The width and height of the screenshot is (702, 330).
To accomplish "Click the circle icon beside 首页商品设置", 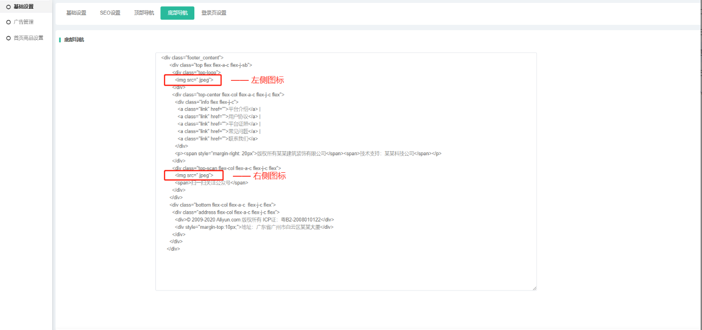I will [x=8, y=38].
